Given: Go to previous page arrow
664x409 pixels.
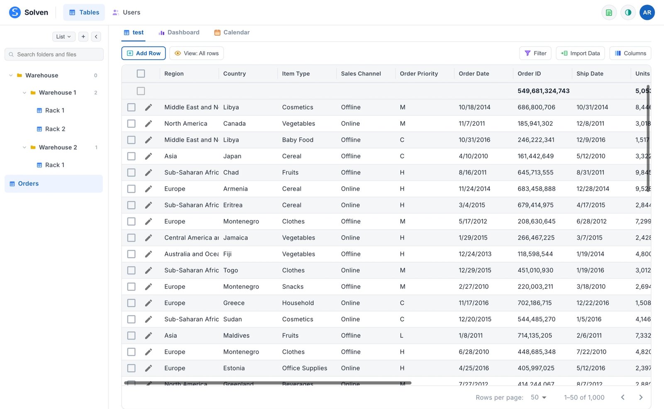Looking at the screenshot, I should 622,397.
